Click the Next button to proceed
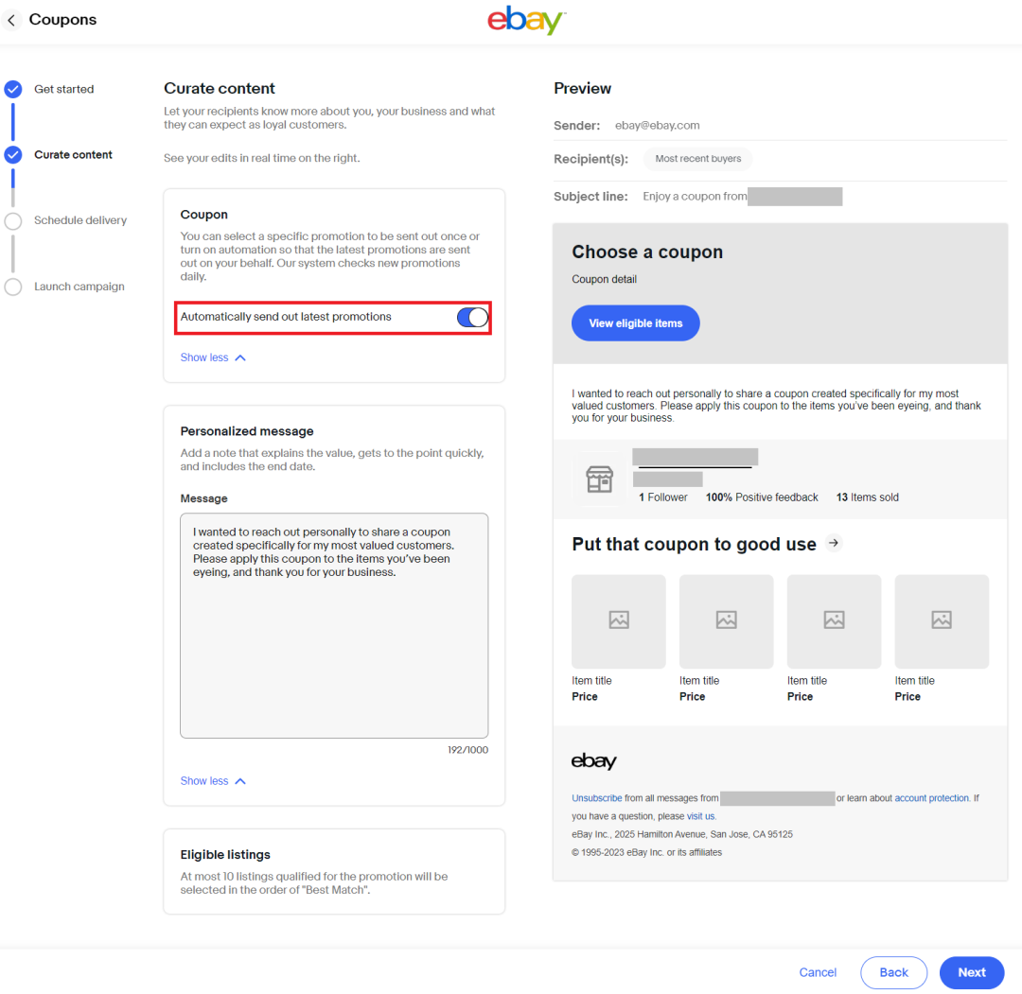Viewport: 1022px width, 994px height. 971,972
